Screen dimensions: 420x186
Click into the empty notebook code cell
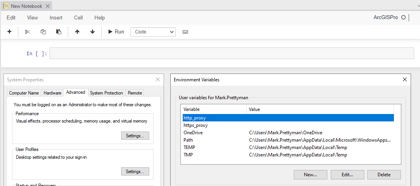(x=231, y=53)
